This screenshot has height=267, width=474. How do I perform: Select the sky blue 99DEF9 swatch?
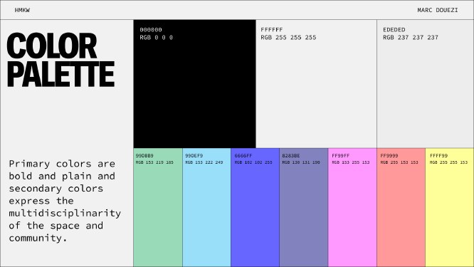(x=206, y=207)
